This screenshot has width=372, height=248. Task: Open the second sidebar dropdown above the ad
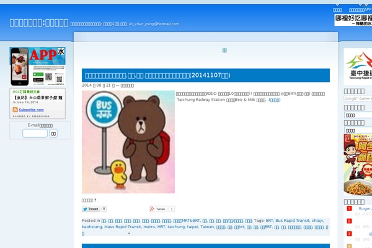pos(358,130)
